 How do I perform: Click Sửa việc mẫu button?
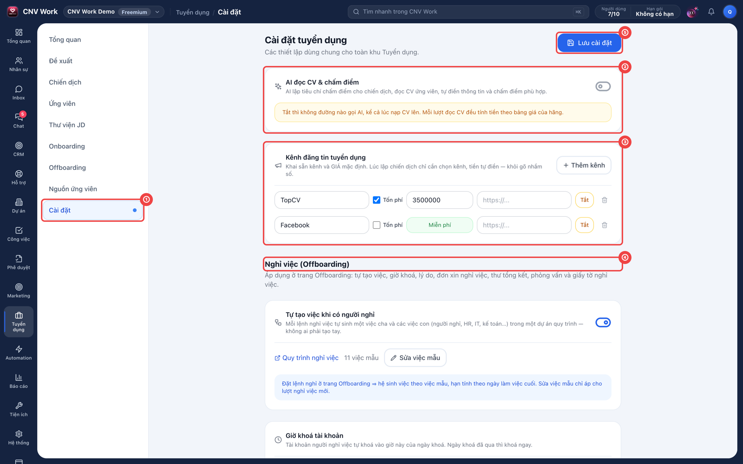coord(415,358)
